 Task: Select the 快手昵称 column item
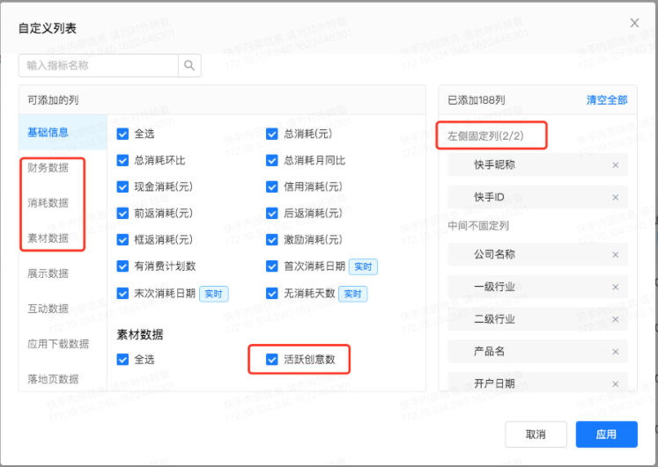537,165
